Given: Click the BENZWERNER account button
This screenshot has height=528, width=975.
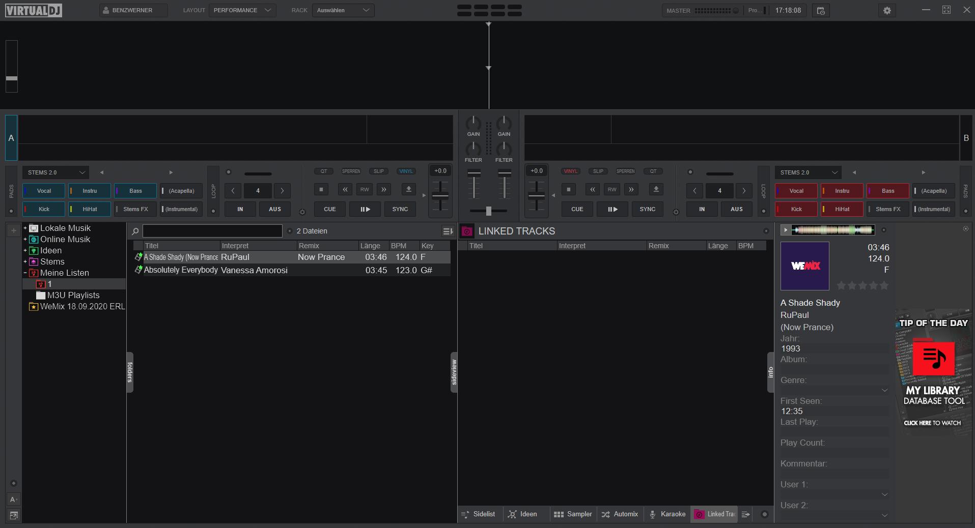Looking at the screenshot, I should pyautogui.click(x=133, y=10).
